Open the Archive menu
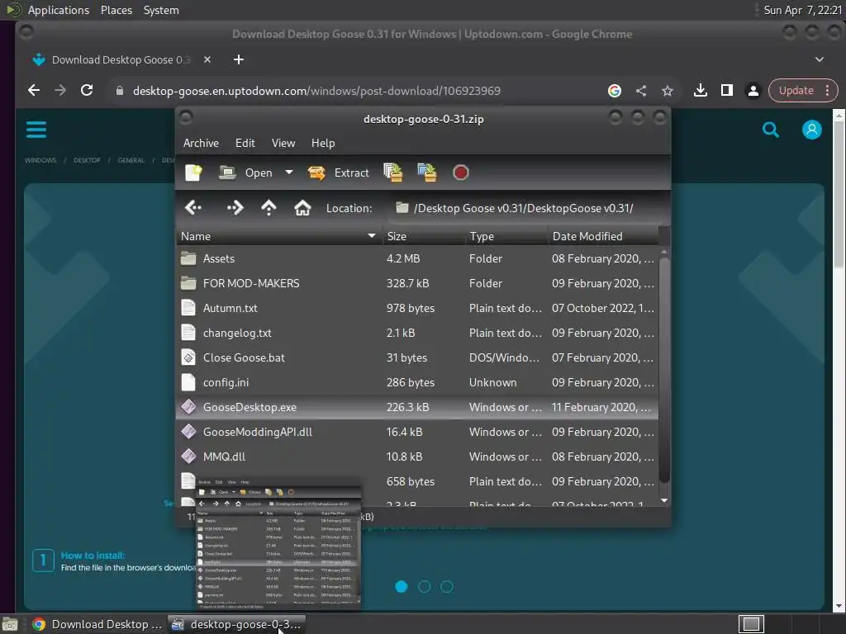Image resolution: width=846 pixels, height=634 pixels. point(201,143)
